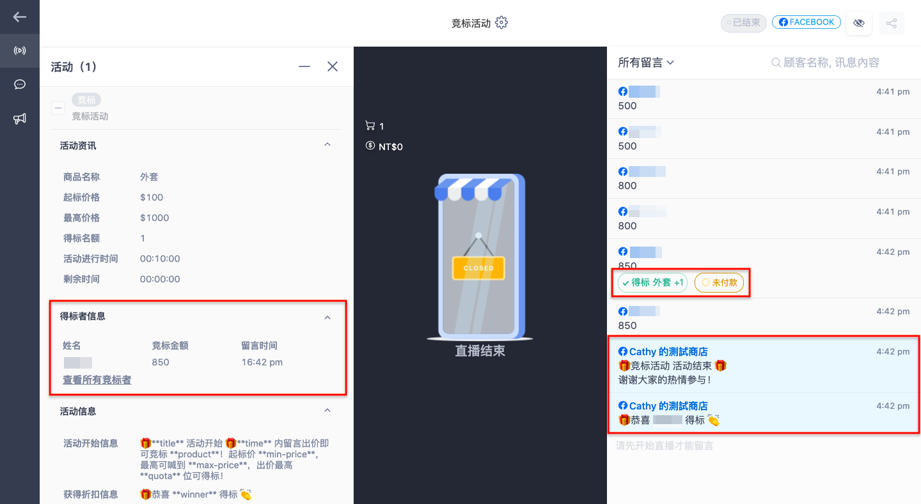Open the megaphone announcements sidebar icon
Image resolution: width=921 pixels, height=504 pixels.
pyautogui.click(x=20, y=118)
